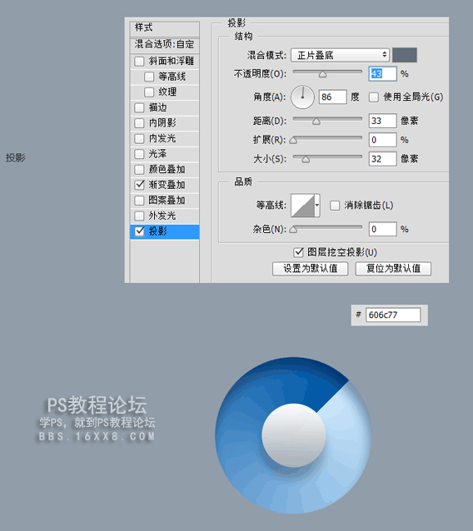Select the 渐变叠加 style row label
The width and height of the screenshot is (473, 531).
tap(167, 185)
